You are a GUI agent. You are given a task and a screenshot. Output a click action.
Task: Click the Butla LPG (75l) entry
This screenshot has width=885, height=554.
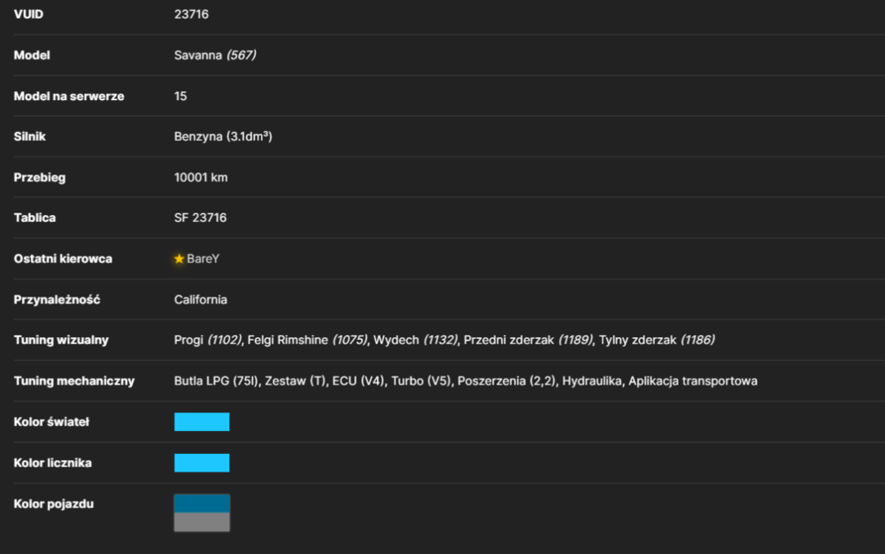click(x=216, y=381)
